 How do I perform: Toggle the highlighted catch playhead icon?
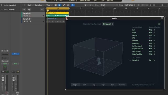(73, 5)
